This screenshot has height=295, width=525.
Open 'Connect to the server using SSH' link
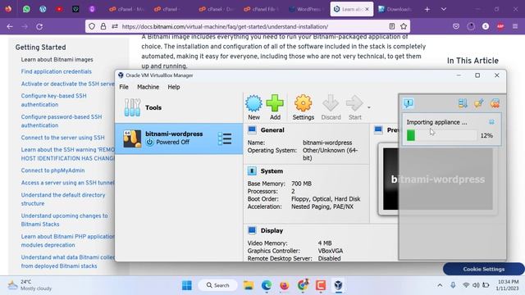tap(62, 138)
